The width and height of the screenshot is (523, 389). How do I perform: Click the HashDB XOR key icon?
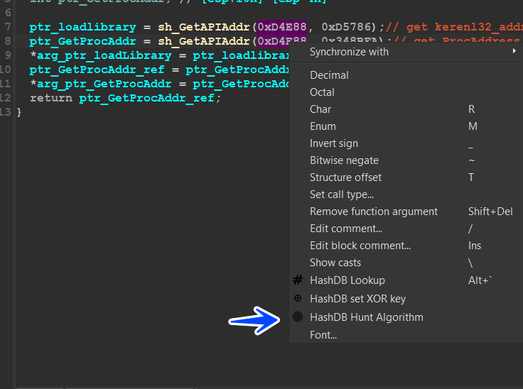[298, 298]
